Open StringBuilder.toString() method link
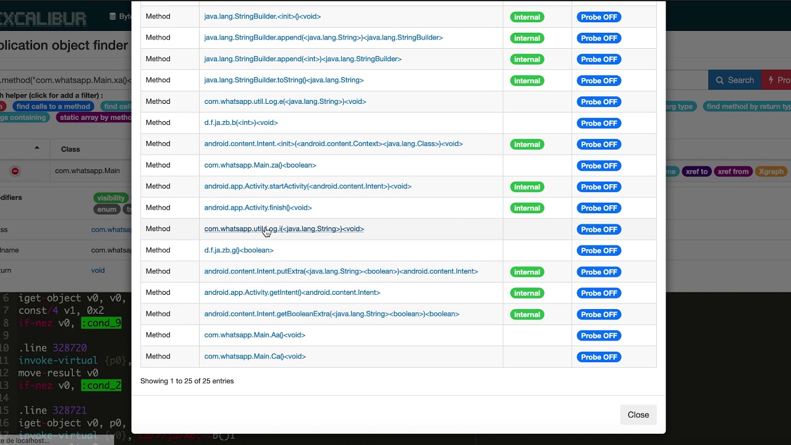 (284, 80)
